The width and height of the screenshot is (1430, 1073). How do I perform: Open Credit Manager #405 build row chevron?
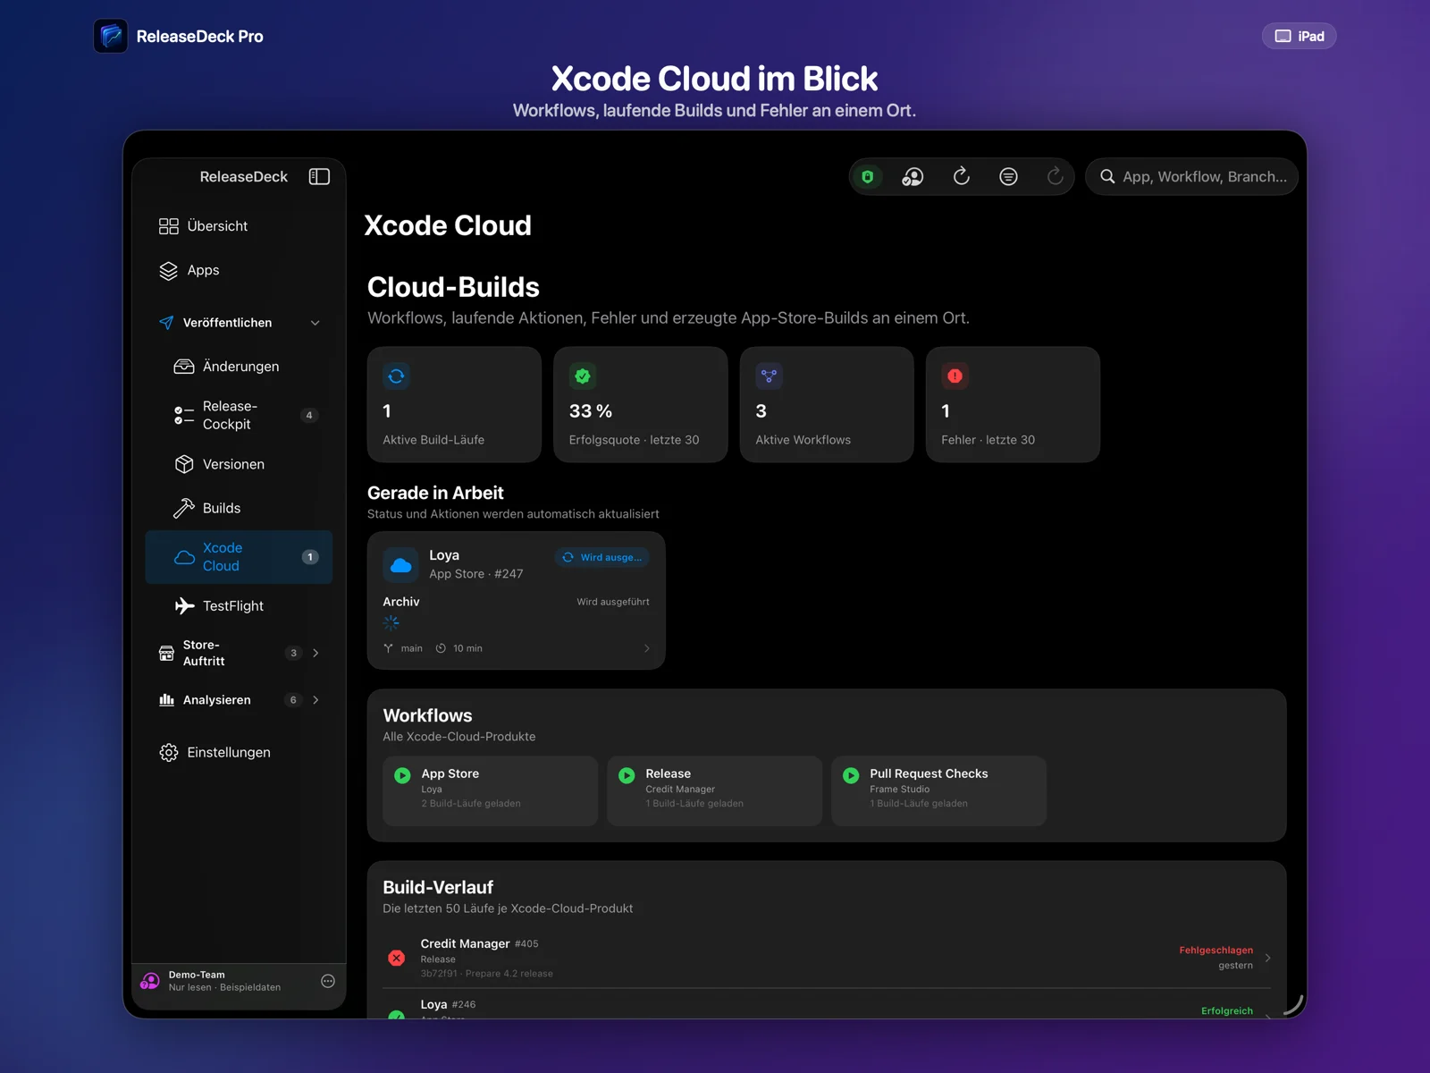(x=1267, y=958)
